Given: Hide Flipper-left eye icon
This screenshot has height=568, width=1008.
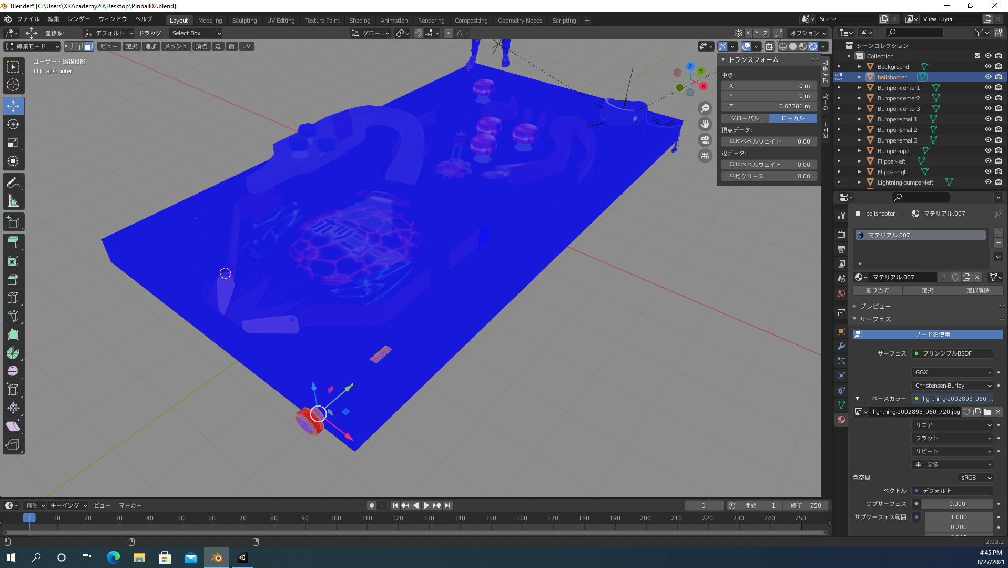Looking at the screenshot, I should tap(988, 161).
